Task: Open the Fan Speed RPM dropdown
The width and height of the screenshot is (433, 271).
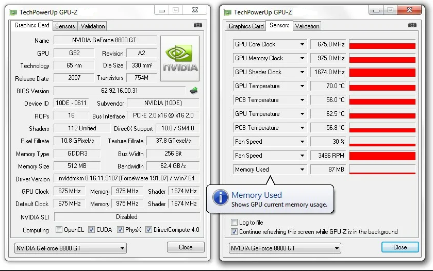Action: pyautogui.click(x=302, y=156)
